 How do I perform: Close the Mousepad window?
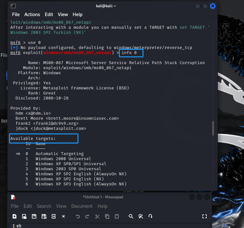click(x=207, y=197)
